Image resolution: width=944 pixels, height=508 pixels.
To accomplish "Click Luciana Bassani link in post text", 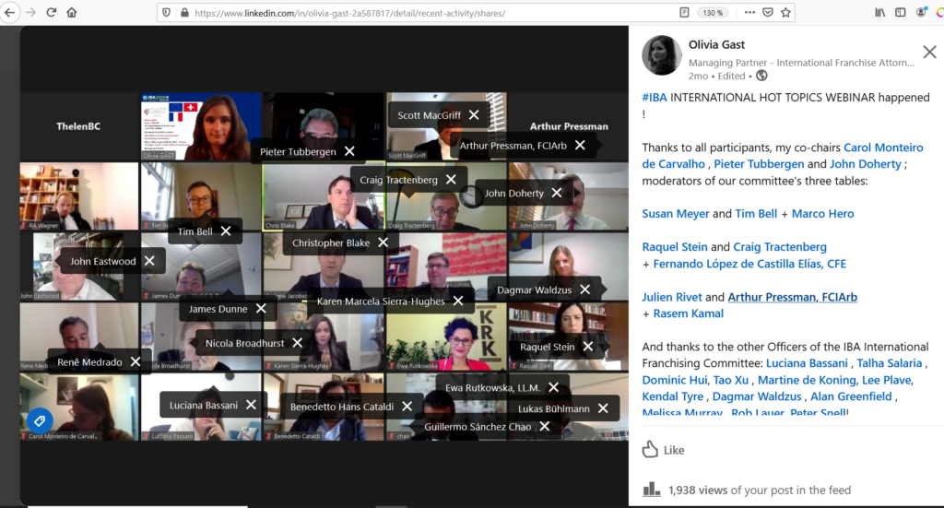I will point(807,363).
